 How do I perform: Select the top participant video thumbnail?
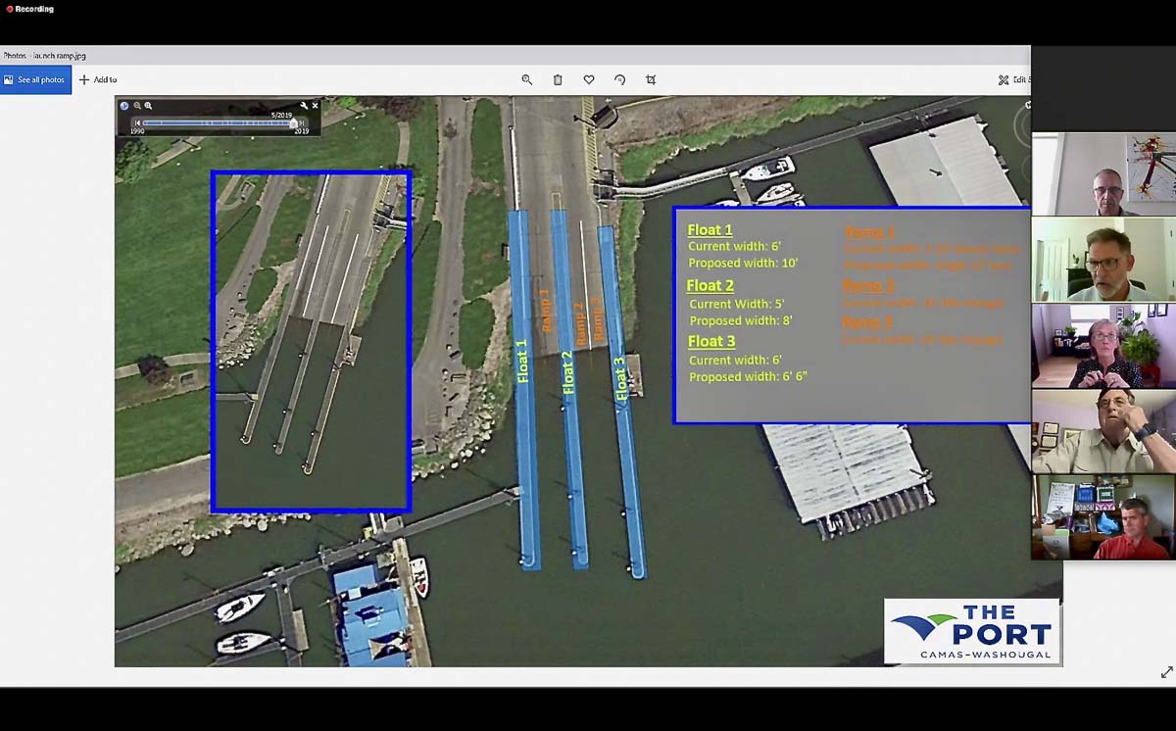pos(1102,174)
